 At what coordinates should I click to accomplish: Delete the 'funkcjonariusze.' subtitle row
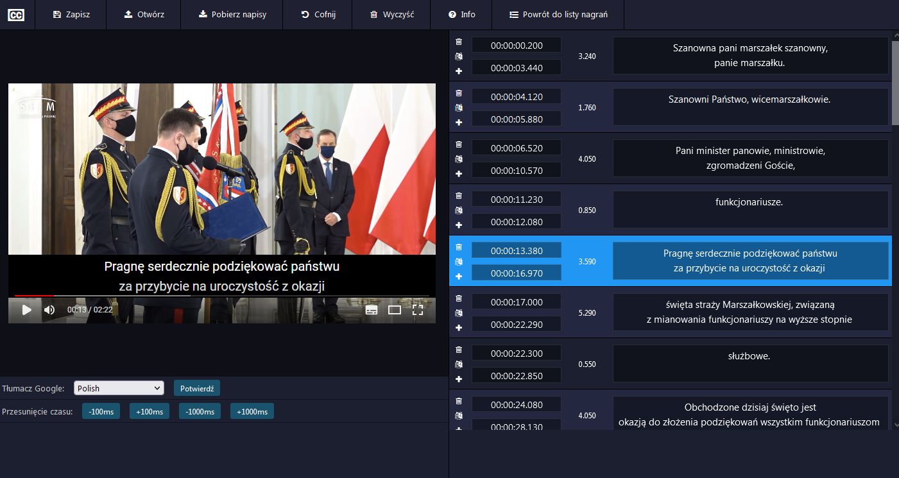pyautogui.click(x=459, y=196)
